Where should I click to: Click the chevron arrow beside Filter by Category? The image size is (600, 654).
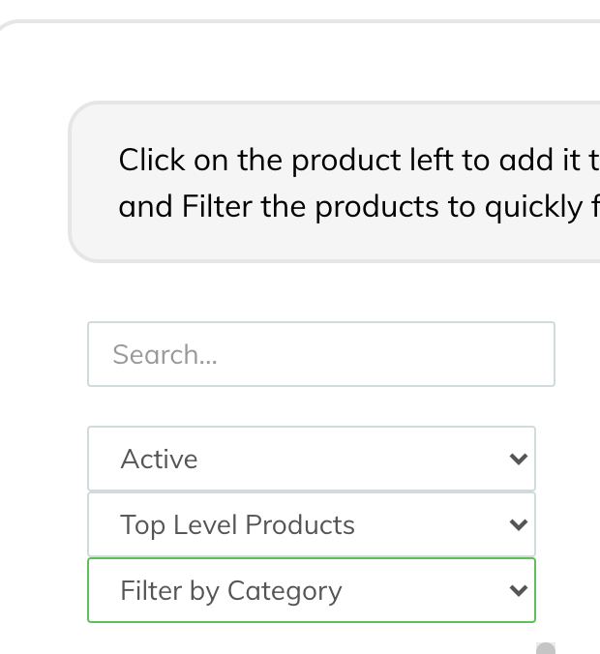pos(519,590)
